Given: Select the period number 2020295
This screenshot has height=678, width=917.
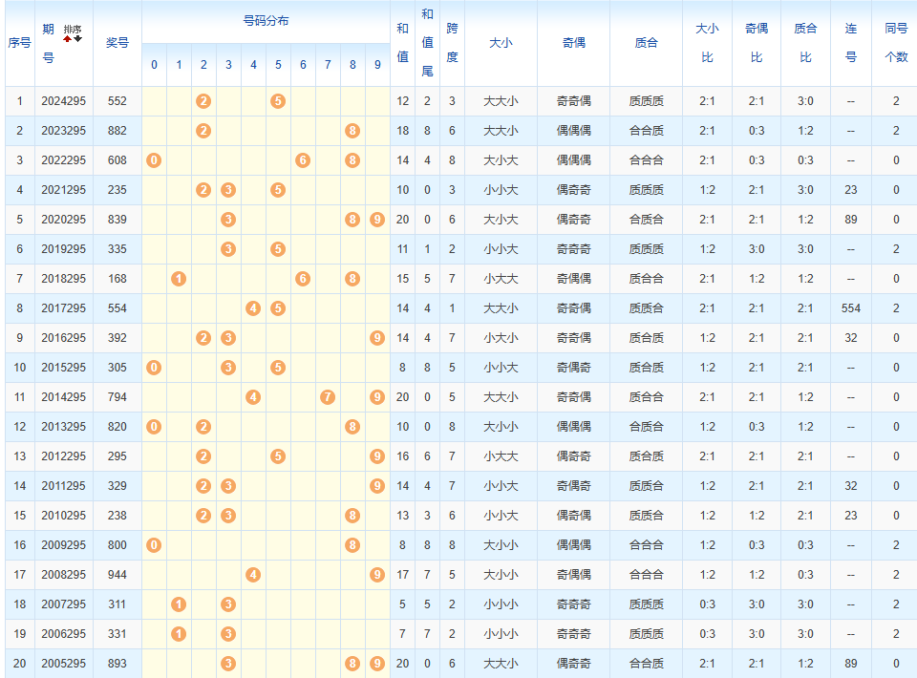Looking at the screenshot, I should pyautogui.click(x=63, y=220).
